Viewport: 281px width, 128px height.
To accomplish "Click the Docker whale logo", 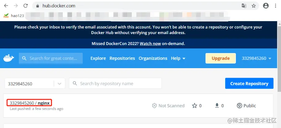I will 9,58.
